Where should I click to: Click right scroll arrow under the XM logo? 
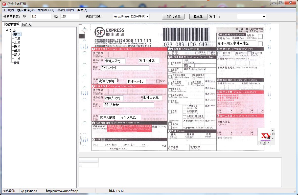click(268, 143)
